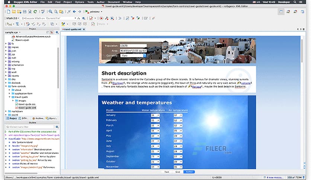The width and height of the screenshot is (311, 180).
Task: Open the XPath settings gear icon
Action: 84,18
